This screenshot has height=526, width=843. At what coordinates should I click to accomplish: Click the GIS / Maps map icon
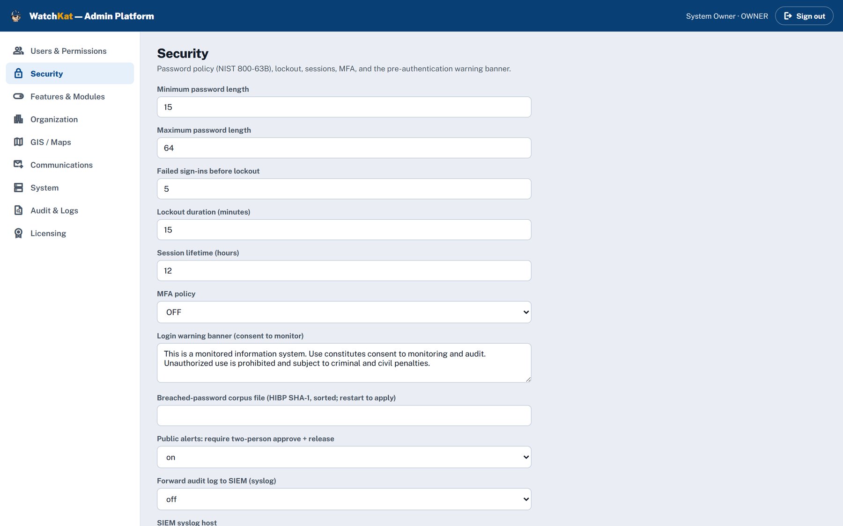[18, 142]
